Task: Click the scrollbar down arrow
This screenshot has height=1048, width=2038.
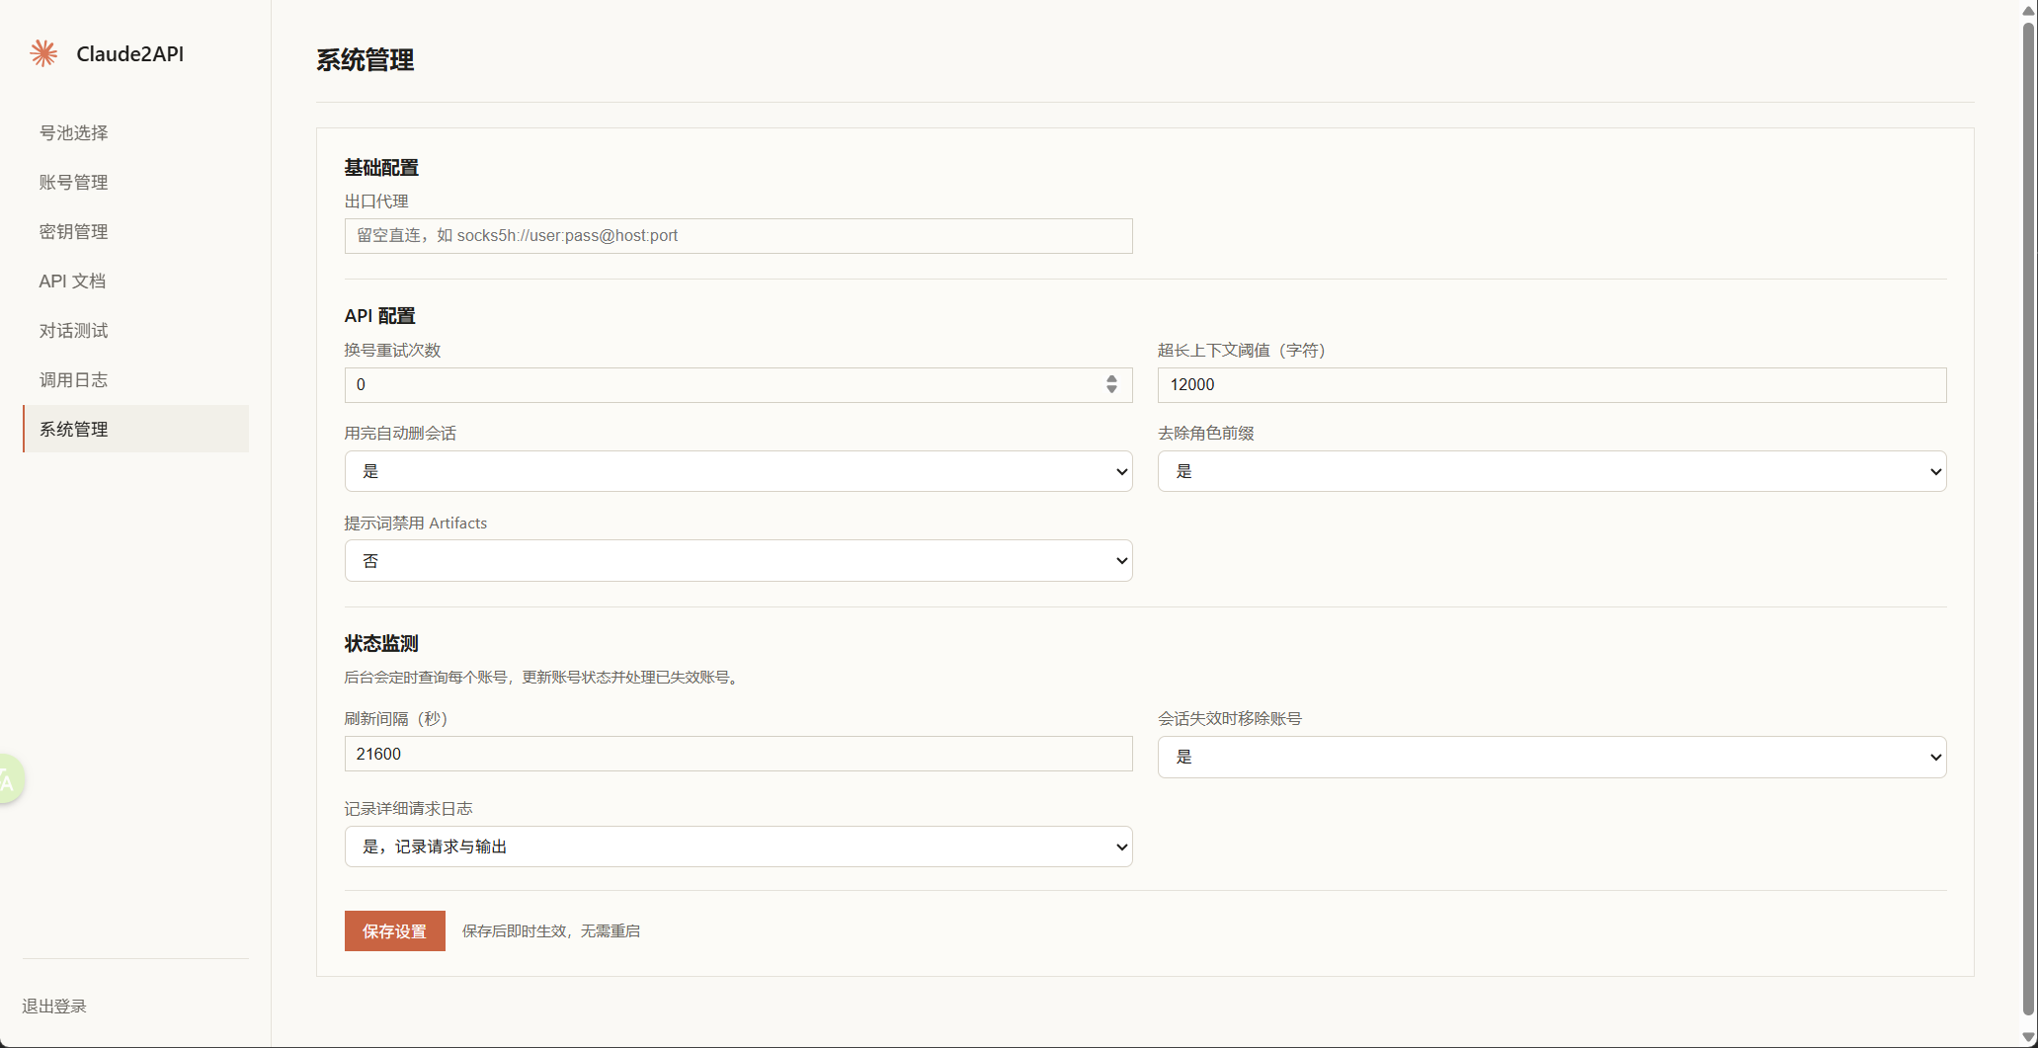Action: [x=2029, y=1037]
